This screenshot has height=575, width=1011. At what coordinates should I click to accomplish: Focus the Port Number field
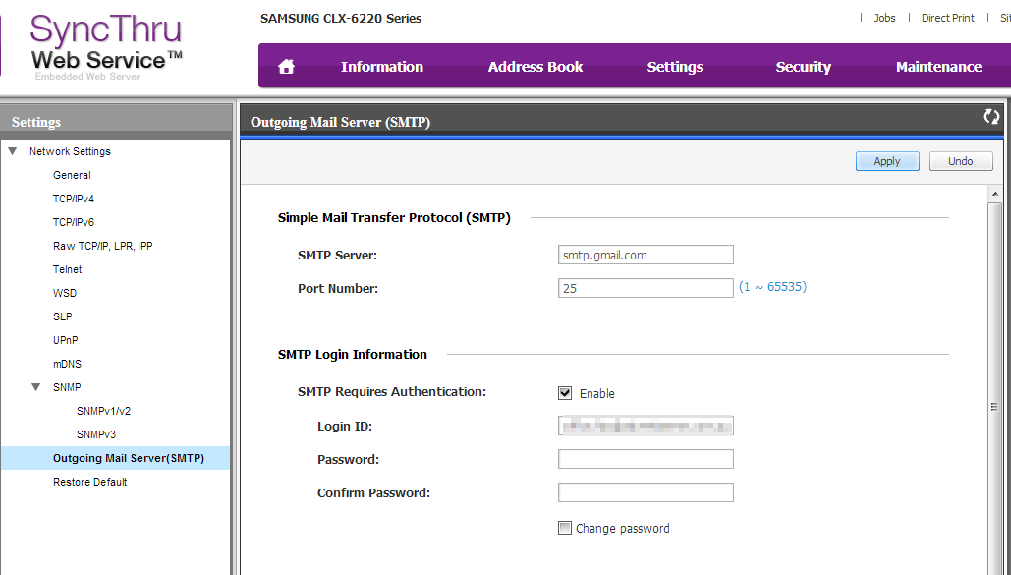(646, 288)
